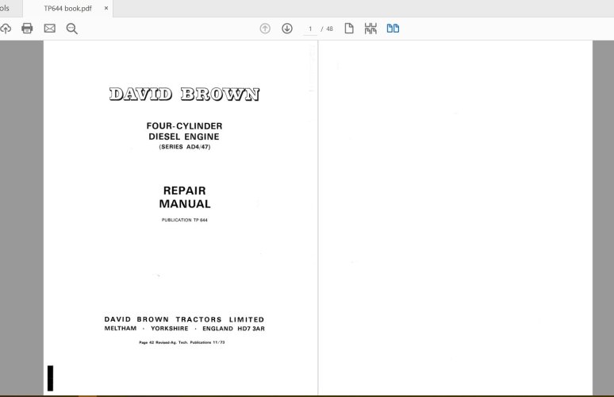Click the fit-width scrolling view icon

[370, 29]
